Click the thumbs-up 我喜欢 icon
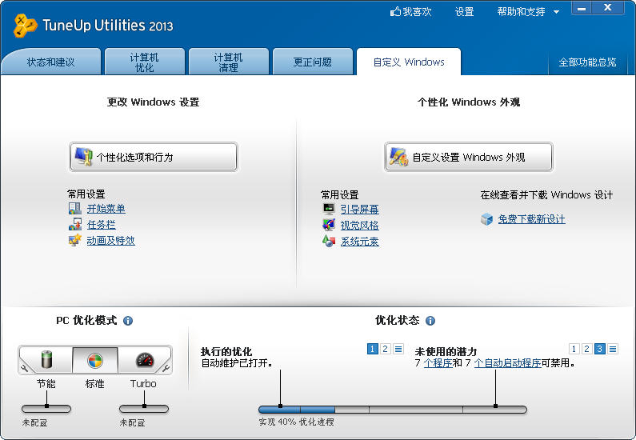This screenshot has height=440, width=636. click(395, 12)
